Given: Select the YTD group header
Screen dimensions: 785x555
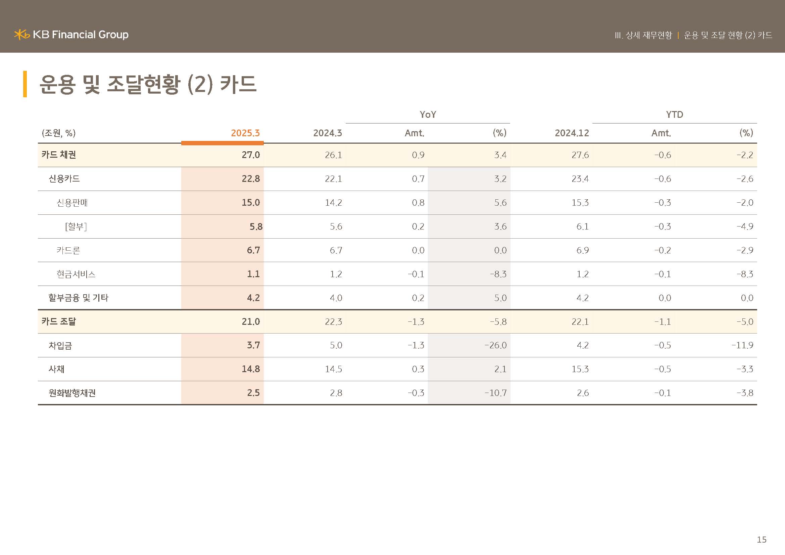Looking at the screenshot, I should 674,114.
